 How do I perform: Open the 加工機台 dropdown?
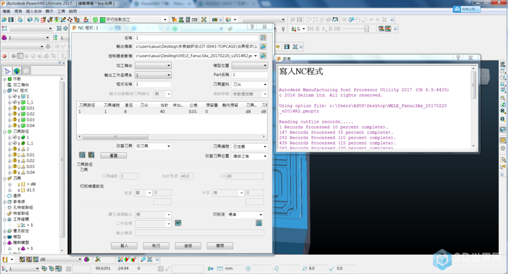click(153, 65)
